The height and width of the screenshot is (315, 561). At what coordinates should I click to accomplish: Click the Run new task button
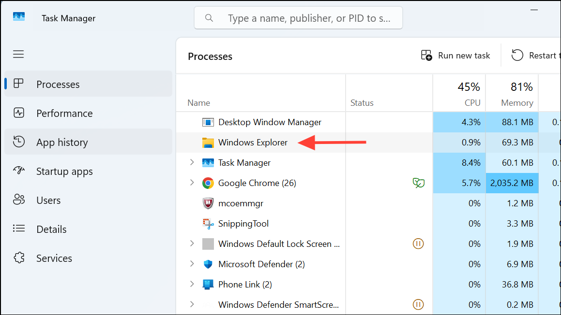pyautogui.click(x=455, y=56)
